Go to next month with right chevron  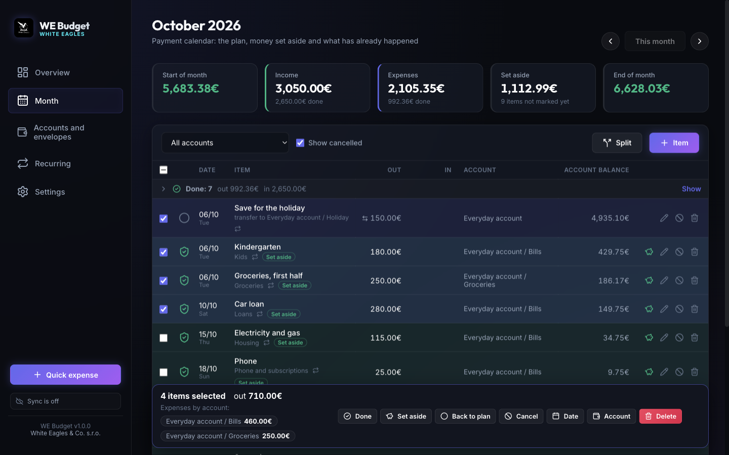pyautogui.click(x=700, y=41)
